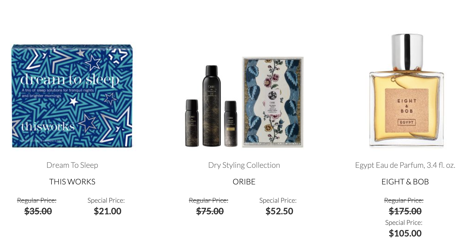Click the Special Price label under This Works
The height and width of the screenshot is (252, 464).
[x=106, y=200]
